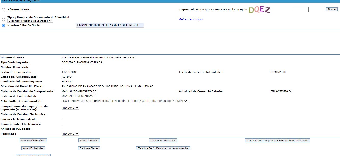Image resolution: width=340 pixels, height=156 pixels.
Task: Click Sistema de Contabilidad value MANUAL/COMPUTARIZADO
Action: coord(79,96)
